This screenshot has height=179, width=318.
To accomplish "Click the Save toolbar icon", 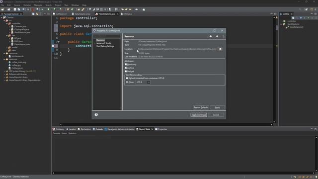I will [15, 9].
